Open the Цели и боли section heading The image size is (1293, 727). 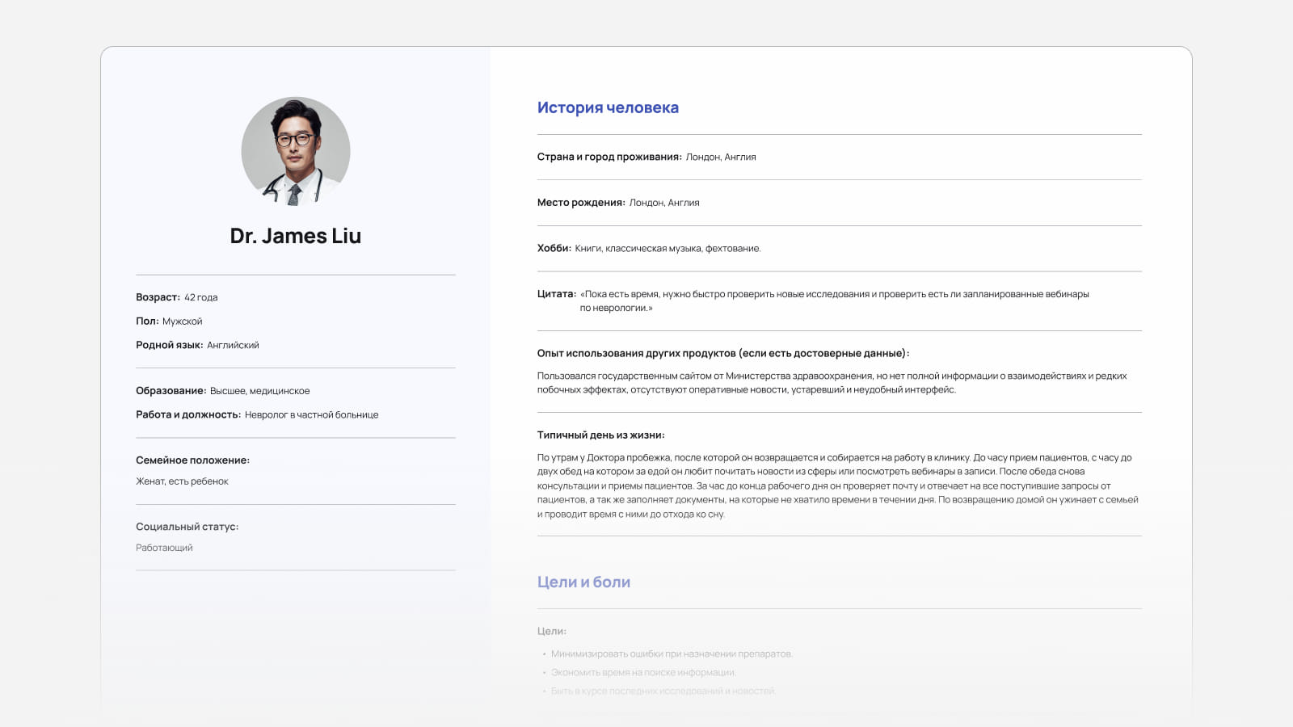point(583,582)
